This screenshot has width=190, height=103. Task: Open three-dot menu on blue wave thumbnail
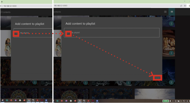coord(171,83)
